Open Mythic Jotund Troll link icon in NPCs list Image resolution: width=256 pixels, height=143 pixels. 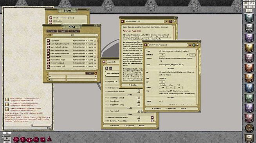(48, 66)
